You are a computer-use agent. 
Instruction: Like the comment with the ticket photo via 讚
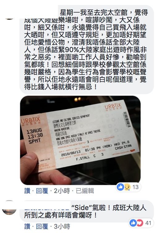[x=27, y=191]
